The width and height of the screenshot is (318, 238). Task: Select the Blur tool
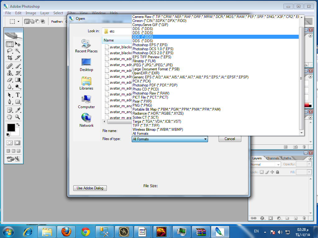pyautogui.click(x=10, y=87)
